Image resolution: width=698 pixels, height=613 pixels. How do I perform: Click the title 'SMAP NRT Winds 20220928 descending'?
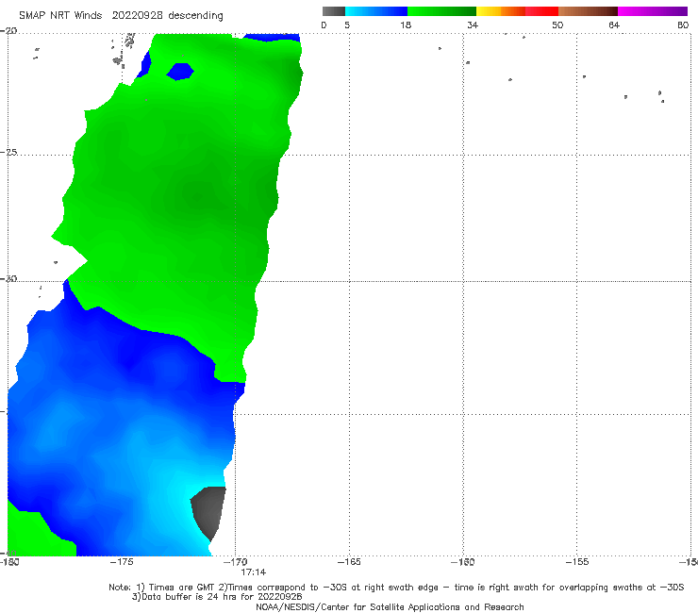[x=121, y=16]
